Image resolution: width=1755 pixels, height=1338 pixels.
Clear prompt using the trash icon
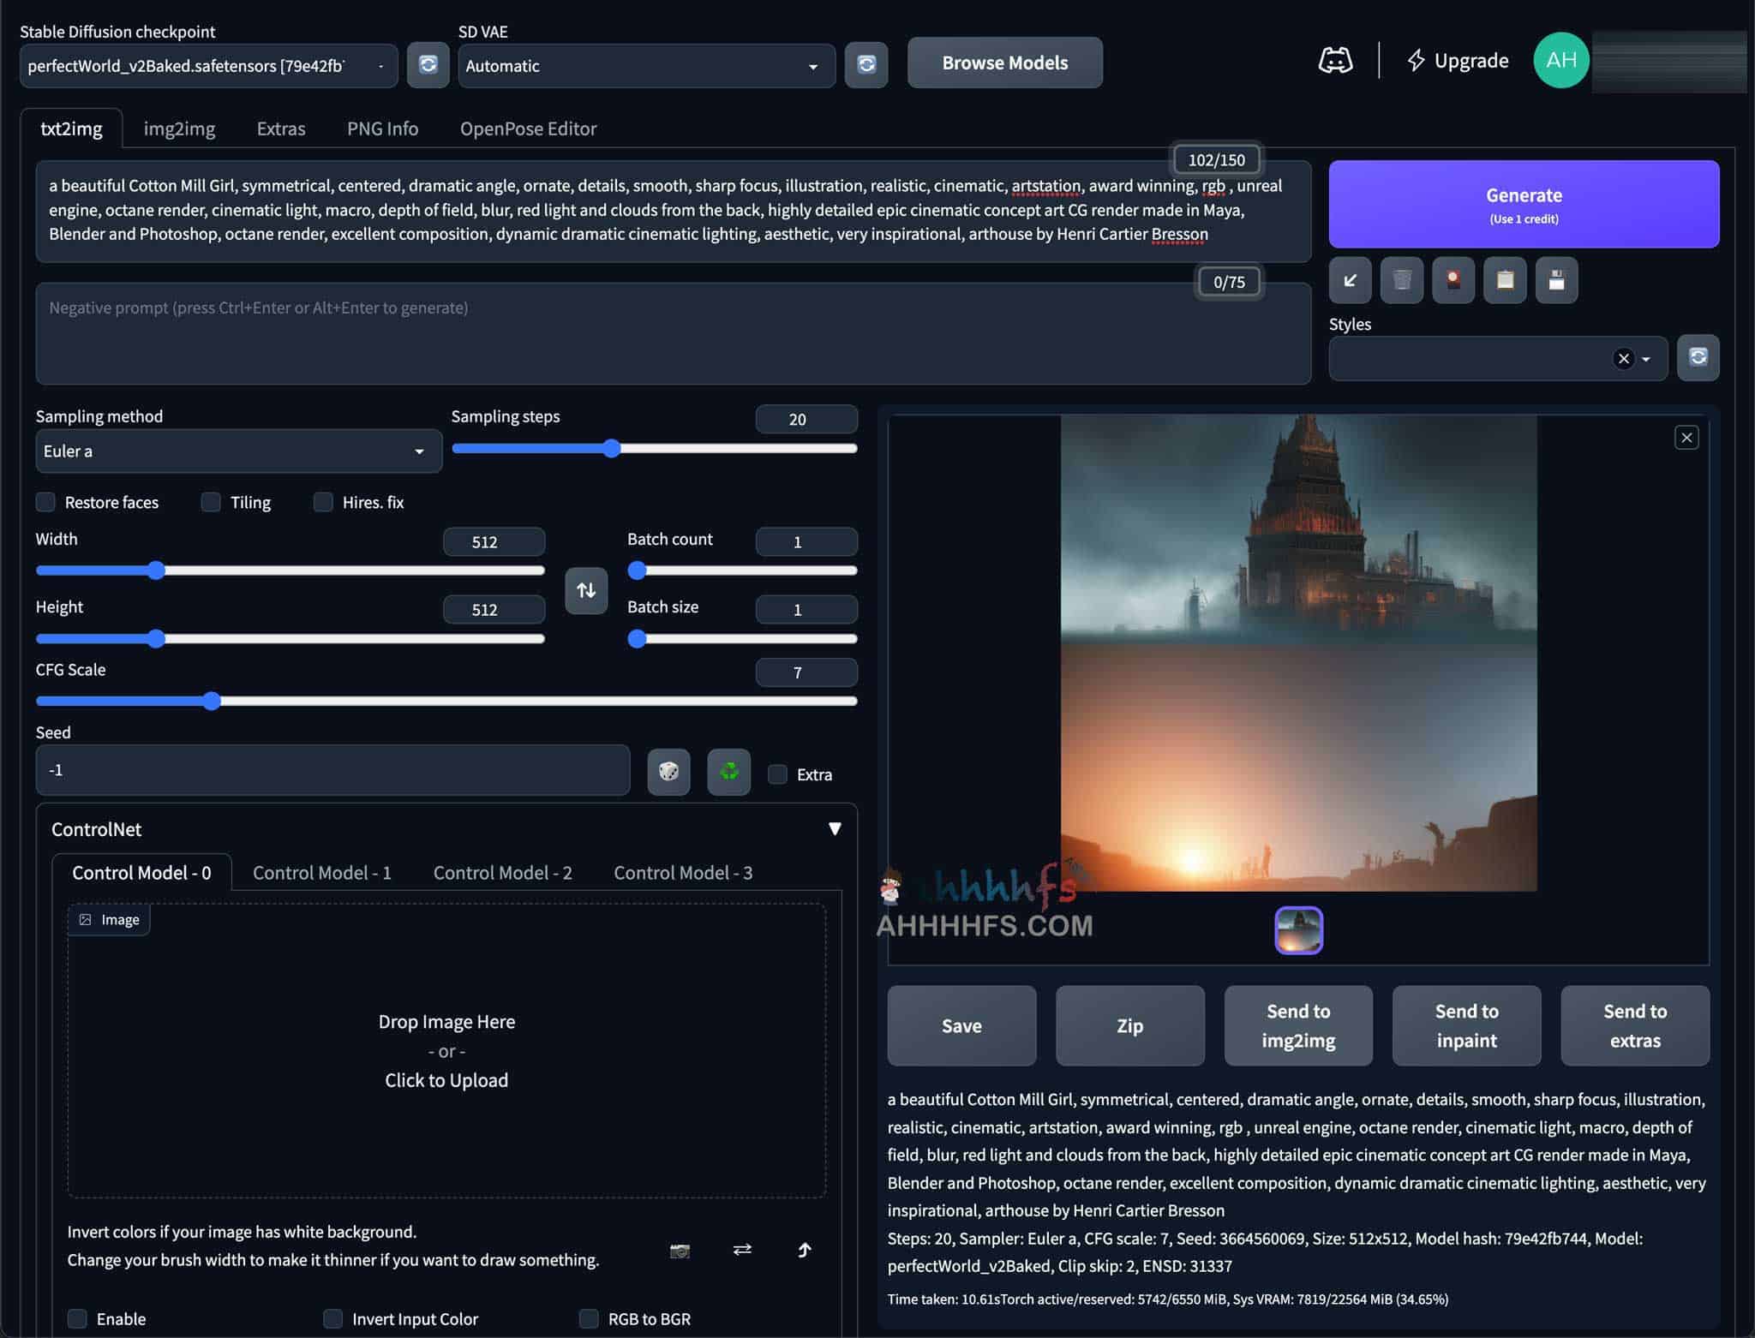(1402, 280)
